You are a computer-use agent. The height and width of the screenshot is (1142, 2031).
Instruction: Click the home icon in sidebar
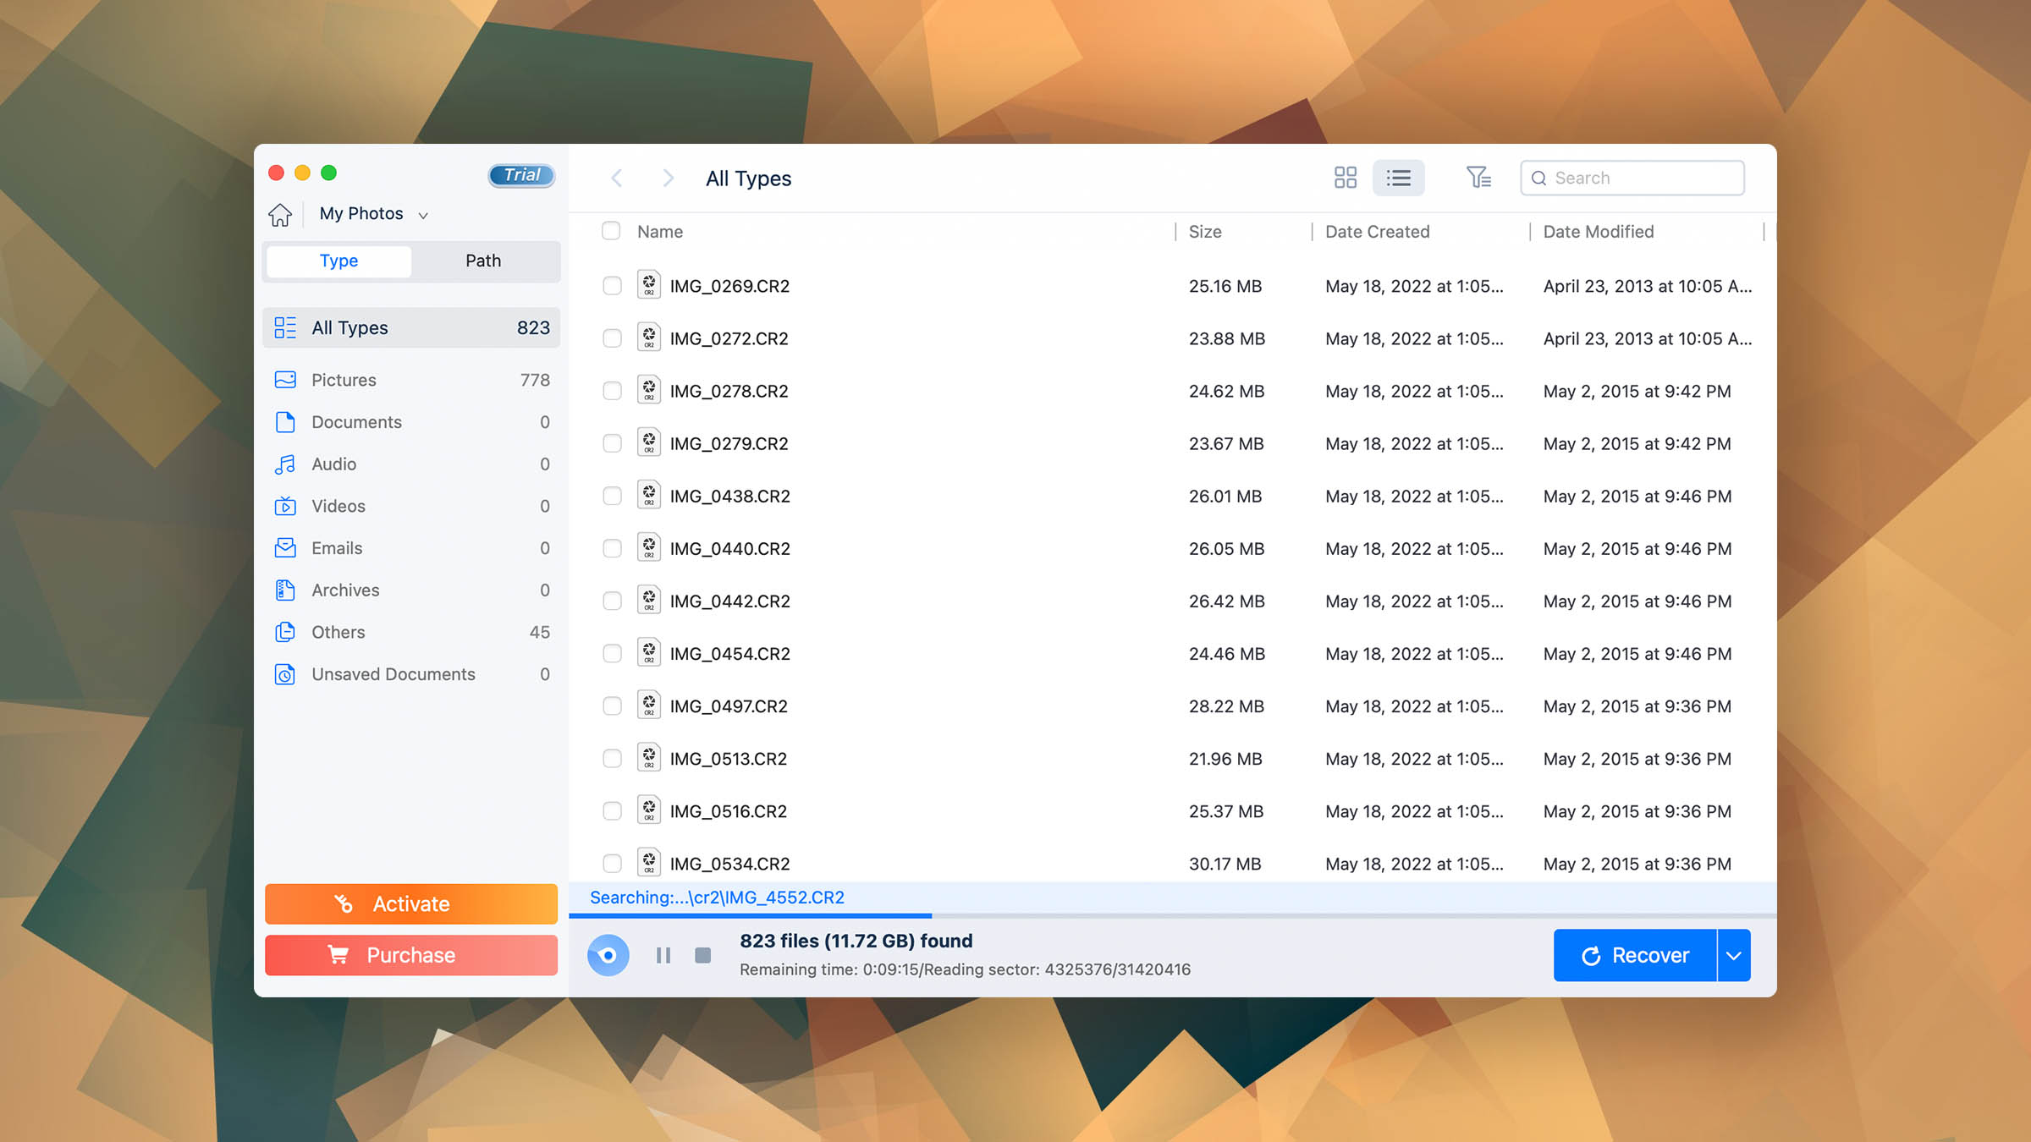click(x=280, y=214)
